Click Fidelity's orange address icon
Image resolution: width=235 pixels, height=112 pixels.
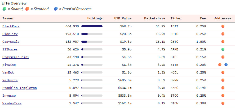pos(223,34)
